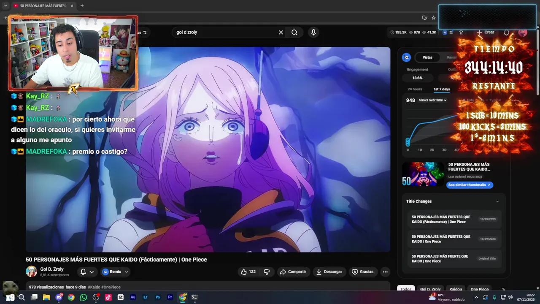Dislike the video

267,272
